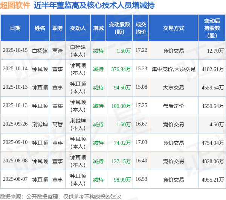Viewport: 226px width, 200px height.
Task: Click 集中竞价,大宗交易 trade method cell
Action: point(174,69)
